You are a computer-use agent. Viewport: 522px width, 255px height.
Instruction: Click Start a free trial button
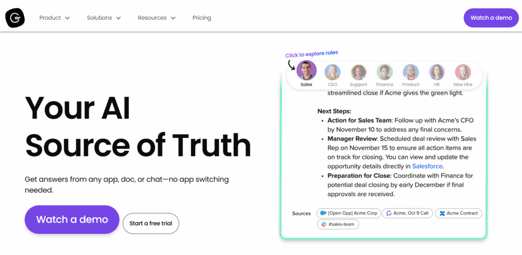151,223
